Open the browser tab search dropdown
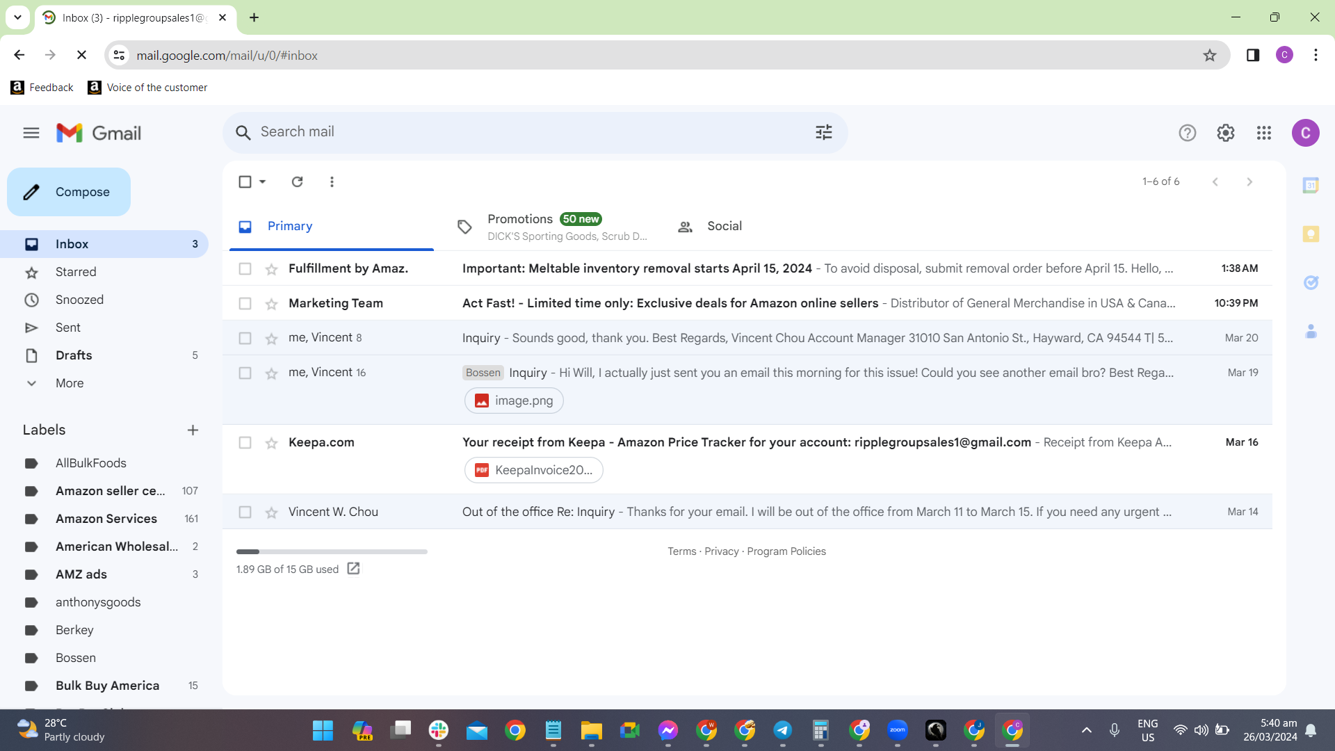Image resolution: width=1335 pixels, height=751 pixels. pyautogui.click(x=17, y=17)
